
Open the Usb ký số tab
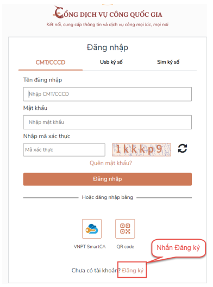[x=111, y=62]
